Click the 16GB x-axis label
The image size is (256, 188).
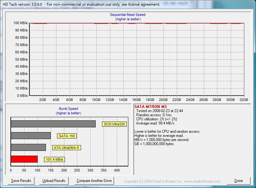click(136, 100)
